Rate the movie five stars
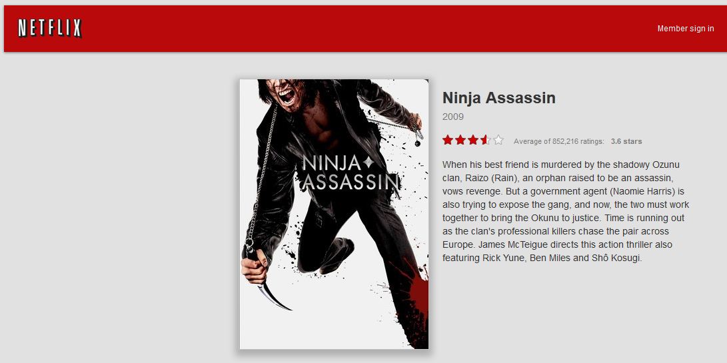 [498, 140]
